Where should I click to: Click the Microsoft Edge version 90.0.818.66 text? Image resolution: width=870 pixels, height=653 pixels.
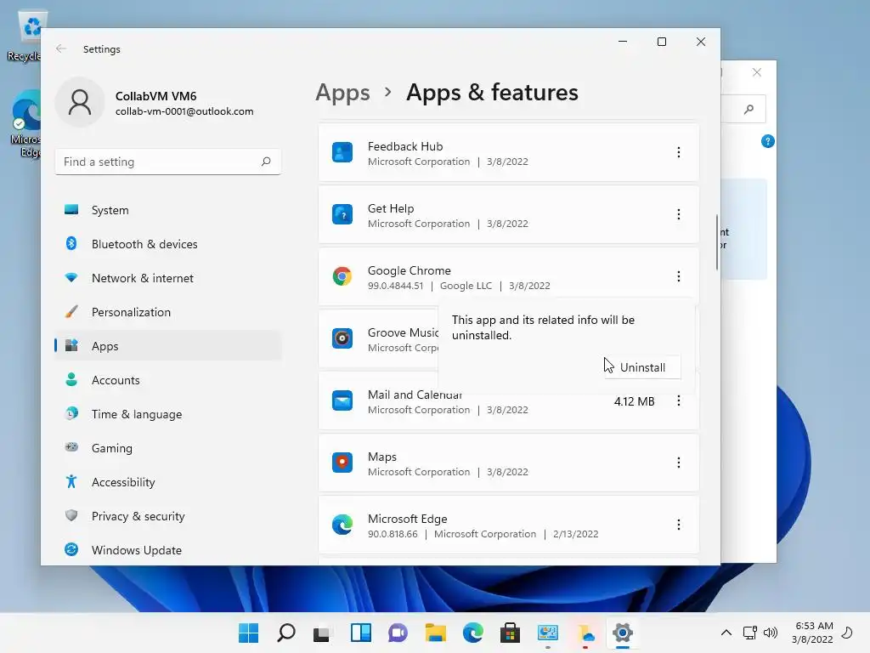[x=393, y=534]
